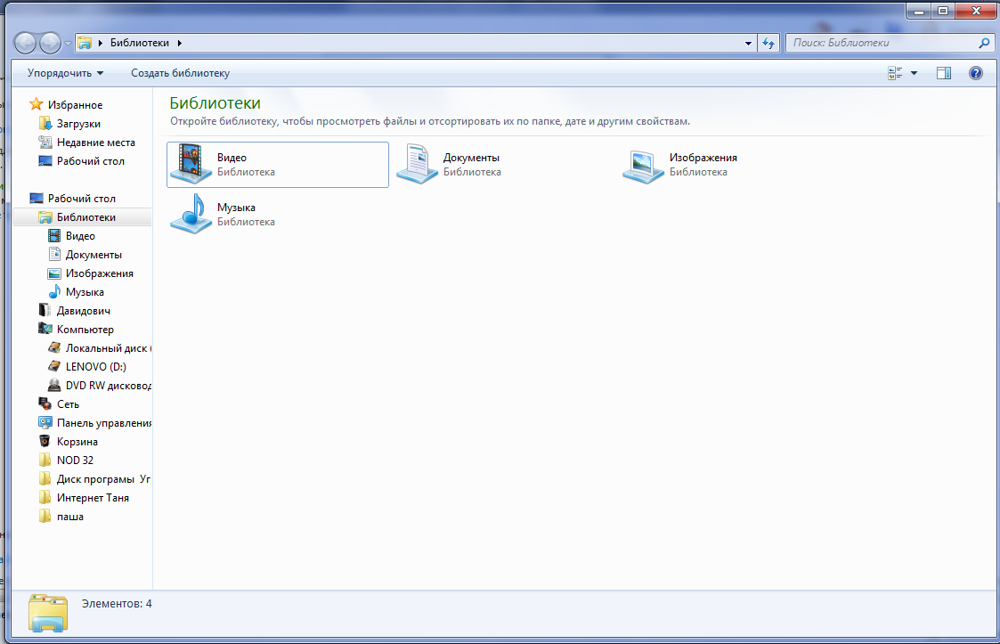Change view using the view icon button
This screenshot has width=1000, height=644.
pos(895,73)
